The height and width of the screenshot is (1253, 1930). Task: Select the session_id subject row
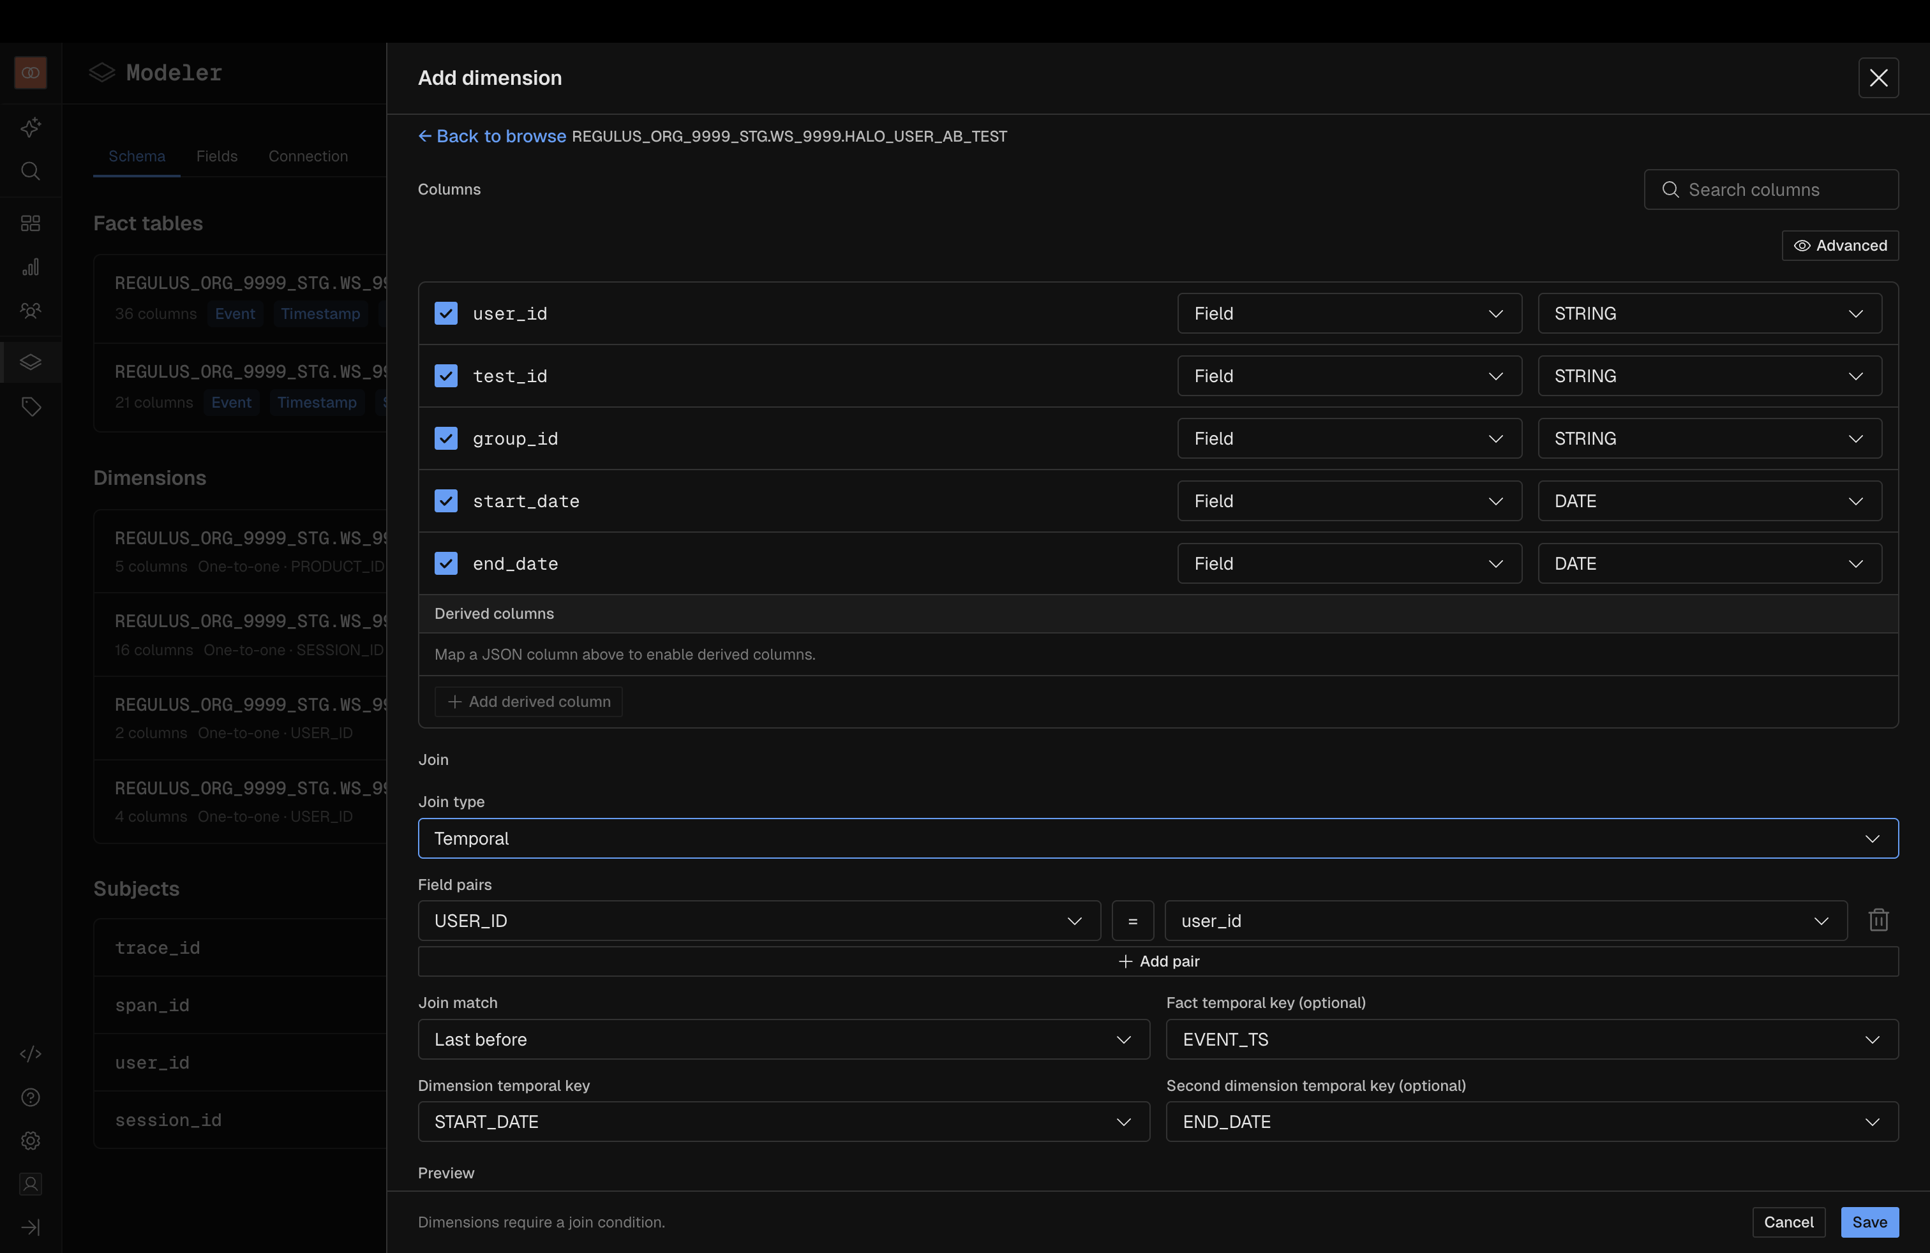(x=240, y=1120)
